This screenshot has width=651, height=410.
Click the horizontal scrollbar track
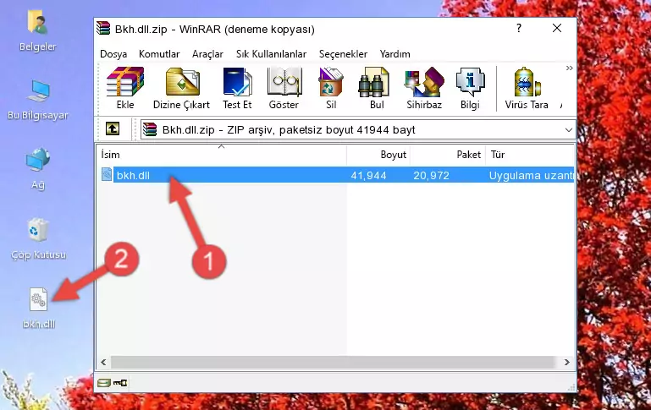tap(335, 363)
